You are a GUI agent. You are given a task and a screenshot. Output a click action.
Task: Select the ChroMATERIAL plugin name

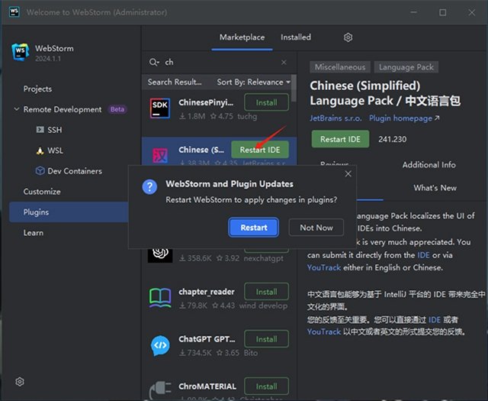click(x=207, y=386)
